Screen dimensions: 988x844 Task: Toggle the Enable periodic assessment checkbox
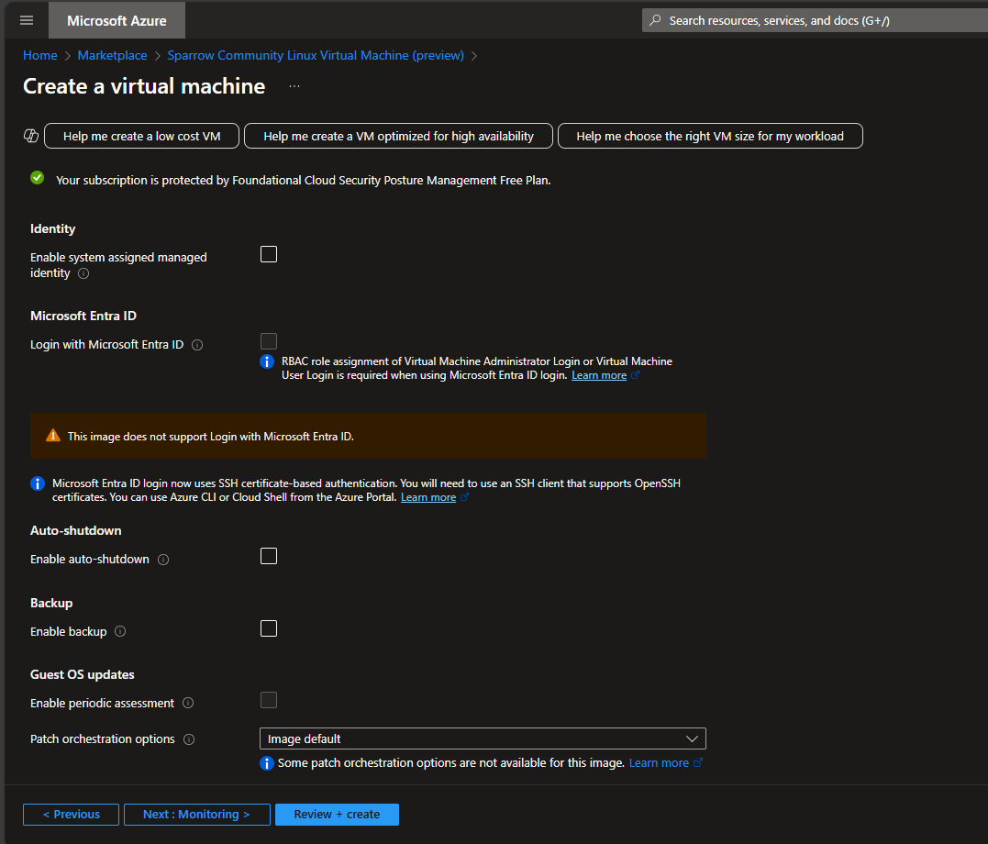pos(268,700)
